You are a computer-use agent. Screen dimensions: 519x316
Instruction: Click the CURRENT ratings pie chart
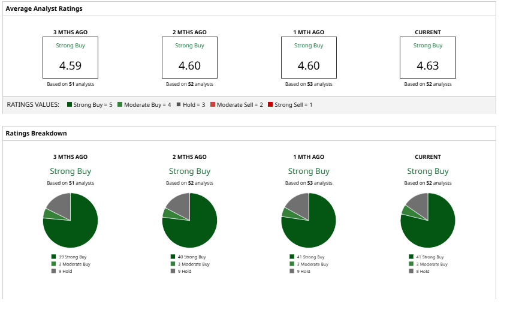coord(428,220)
